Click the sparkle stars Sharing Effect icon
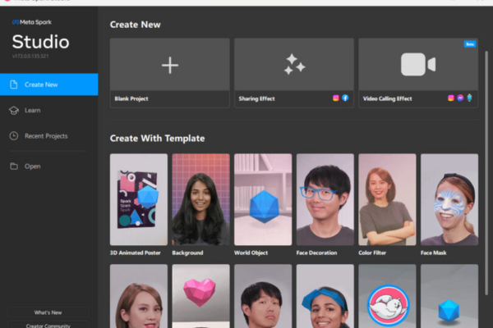The image size is (493, 328). click(294, 64)
